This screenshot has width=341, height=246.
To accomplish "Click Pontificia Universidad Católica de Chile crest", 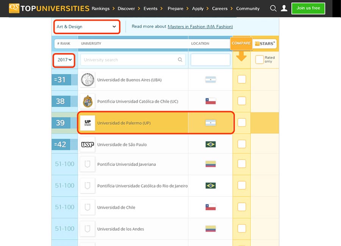I will [88, 101].
